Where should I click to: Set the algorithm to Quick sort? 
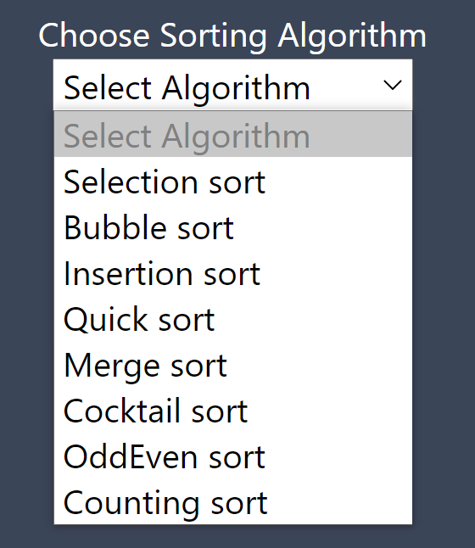(x=233, y=319)
